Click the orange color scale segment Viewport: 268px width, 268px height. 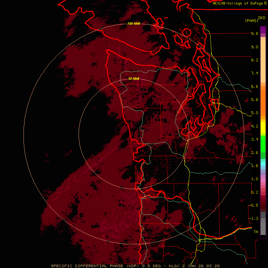263,102
